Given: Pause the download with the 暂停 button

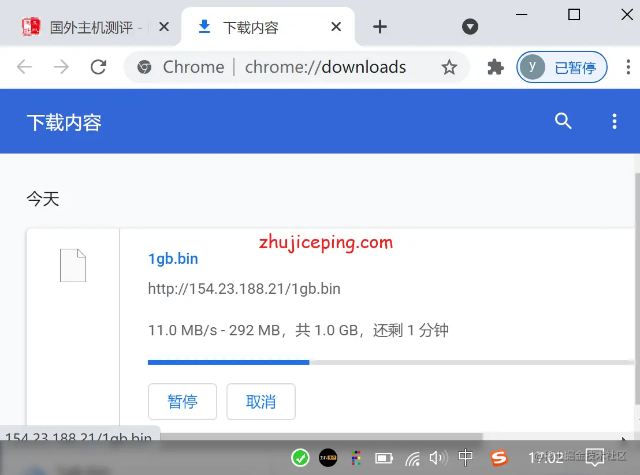Looking at the screenshot, I should click(183, 402).
